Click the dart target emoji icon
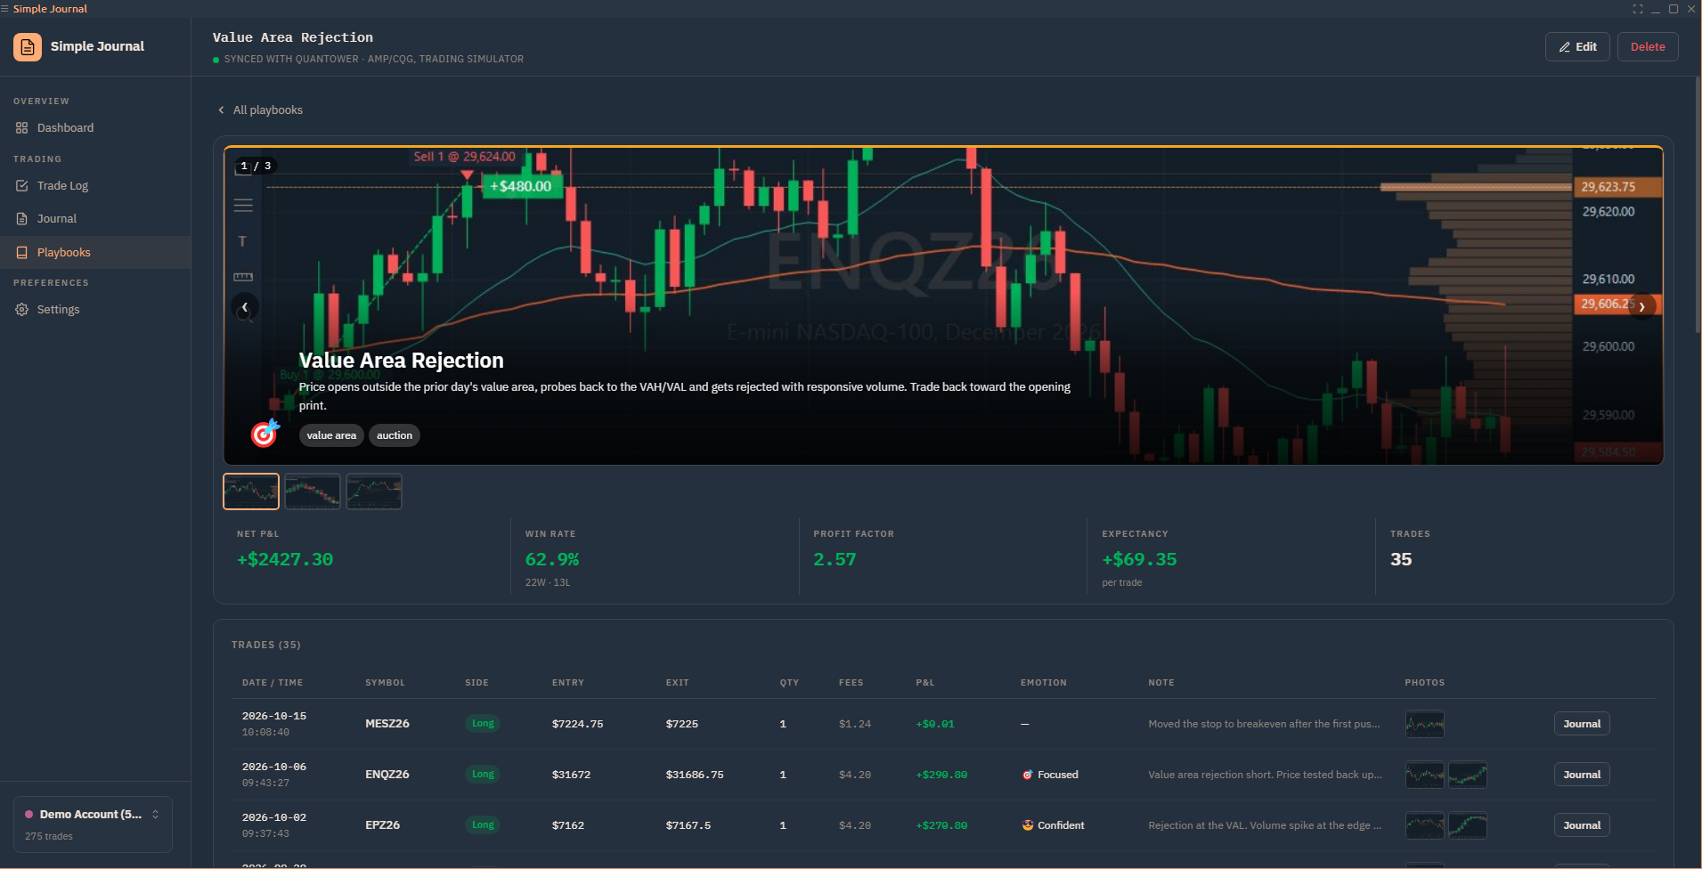1702x869 pixels. click(x=265, y=433)
